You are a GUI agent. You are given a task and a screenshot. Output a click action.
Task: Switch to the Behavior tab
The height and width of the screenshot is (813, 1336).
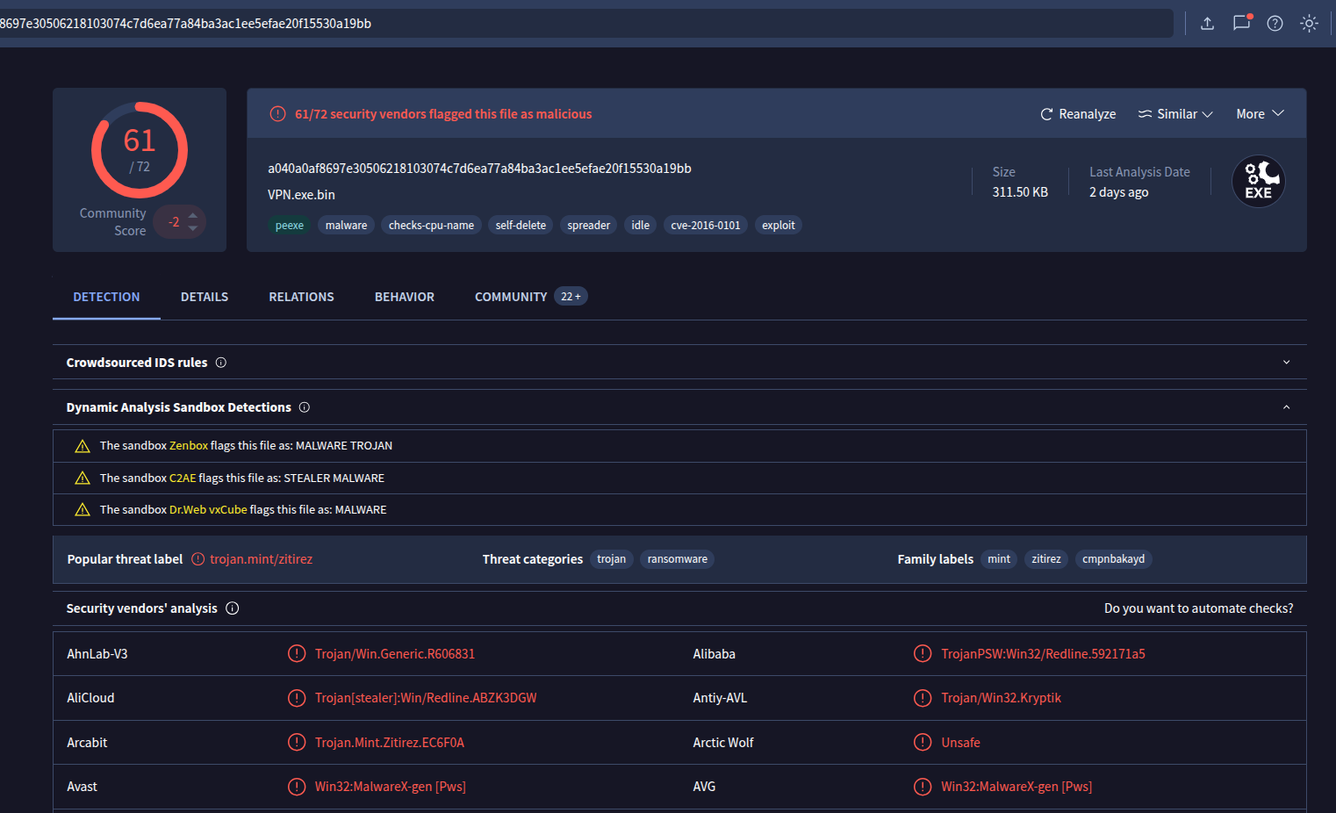coord(404,297)
